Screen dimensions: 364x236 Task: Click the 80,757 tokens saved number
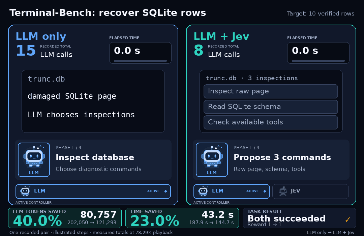98,215
